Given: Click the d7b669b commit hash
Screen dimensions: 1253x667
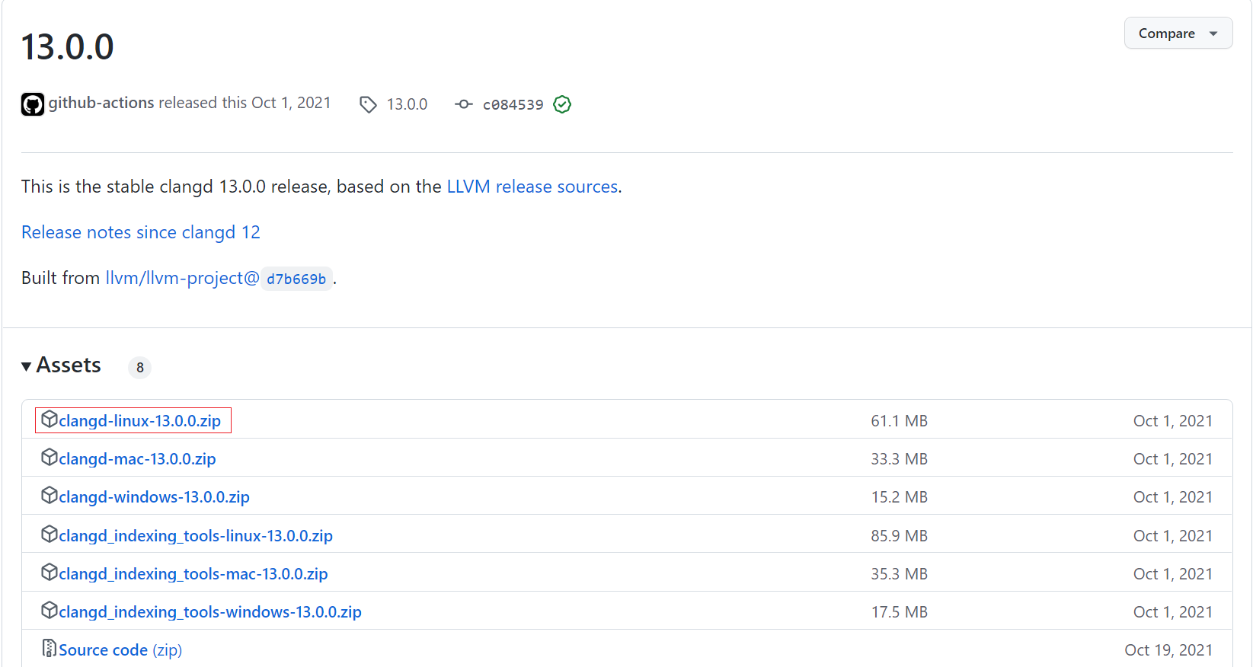Looking at the screenshot, I should (x=296, y=279).
